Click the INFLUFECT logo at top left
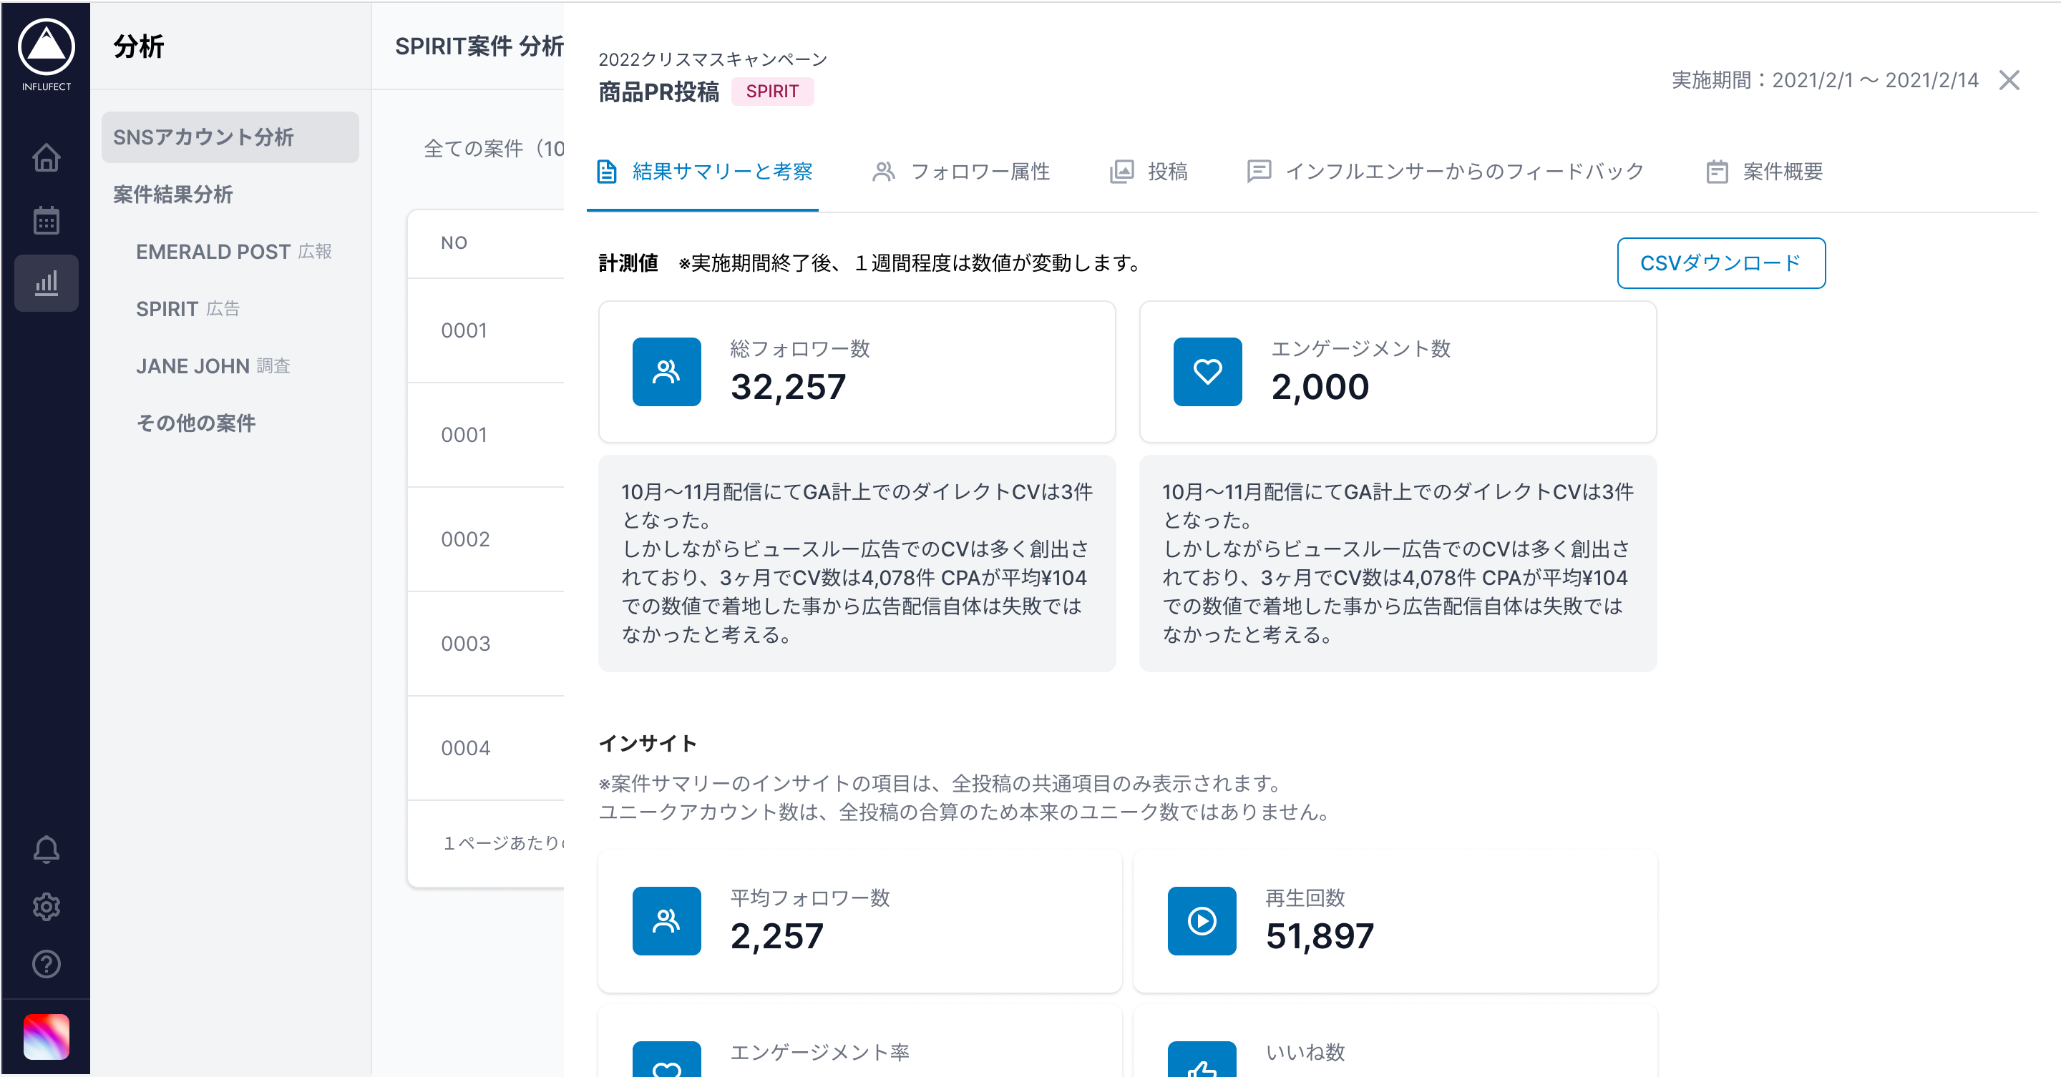The image size is (2061, 1077). pyautogui.click(x=47, y=48)
